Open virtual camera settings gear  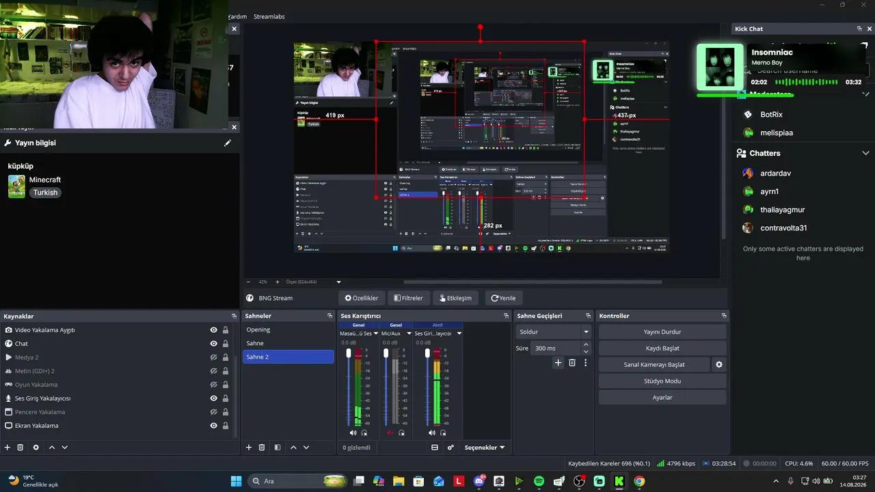tap(719, 365)
